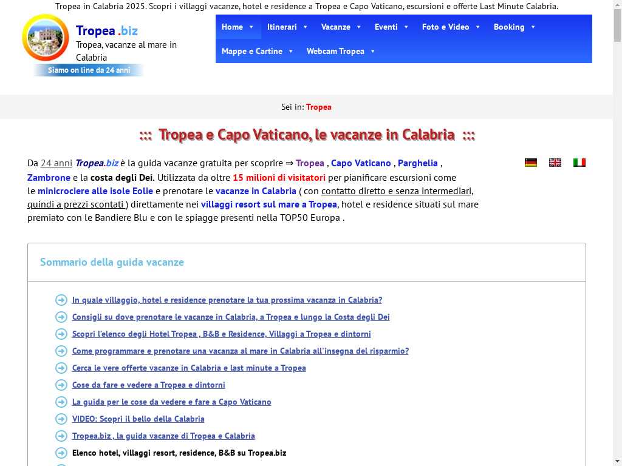Viewport: 622px width, 466px height.
Task: Open 'Scopri l'elenco degli Hotel Tropea' link
Action: click(x=221, y=334)
